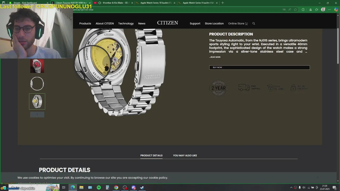The height and width of the screenshot is (191, 340).
Task: Select the YOU MAY ALSO LIKE tab
Action: tap(185, 155)
